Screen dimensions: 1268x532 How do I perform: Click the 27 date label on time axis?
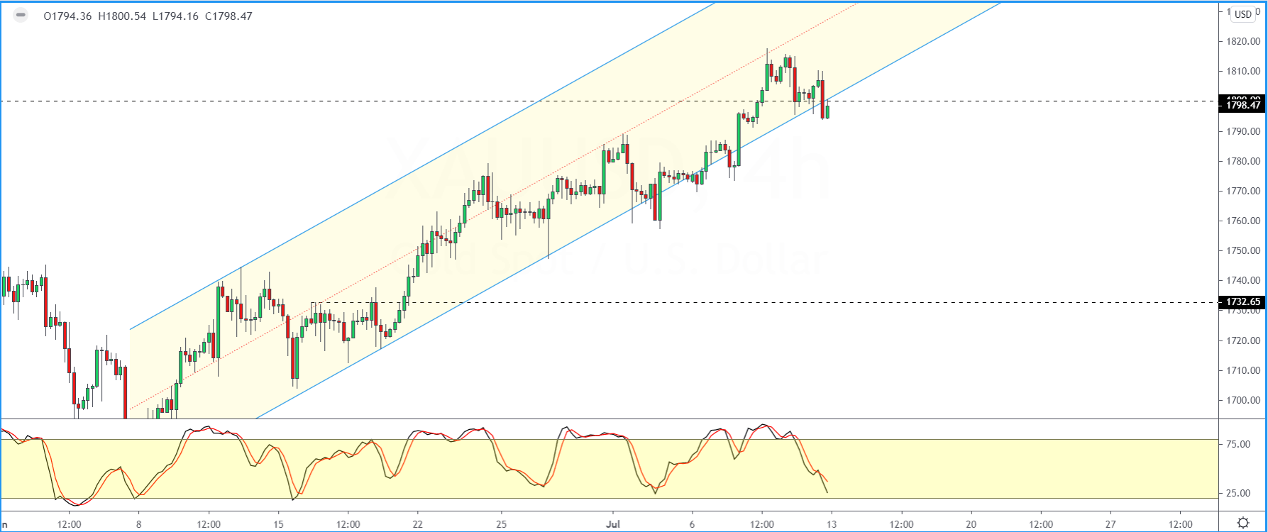1110,524
